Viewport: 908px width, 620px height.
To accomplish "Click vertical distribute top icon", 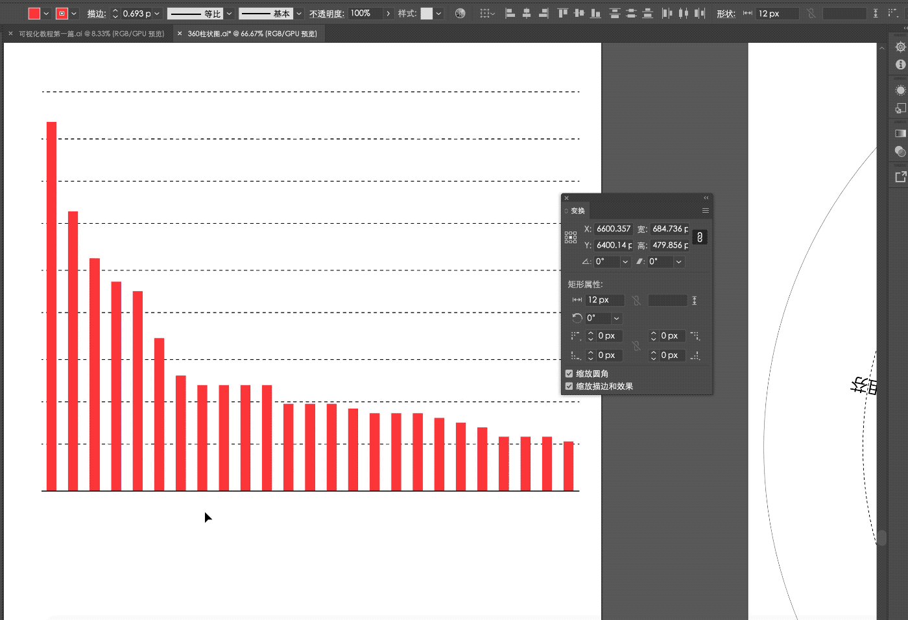I will [615, 13].
